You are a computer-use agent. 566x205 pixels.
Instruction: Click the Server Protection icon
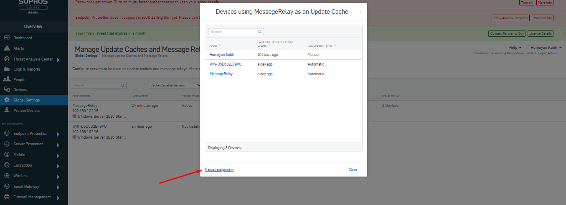[x=7, y=144]
